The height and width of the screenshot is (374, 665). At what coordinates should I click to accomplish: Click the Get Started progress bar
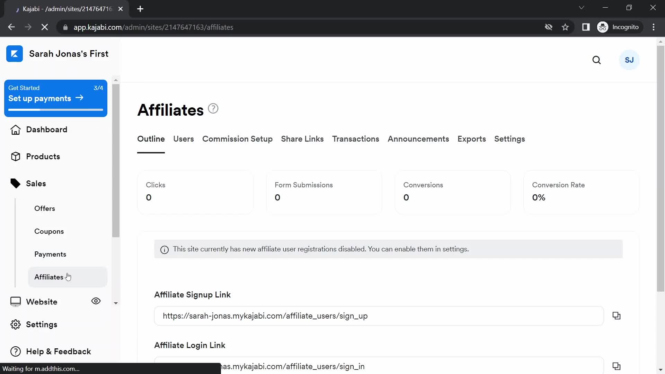pos(56,110)
